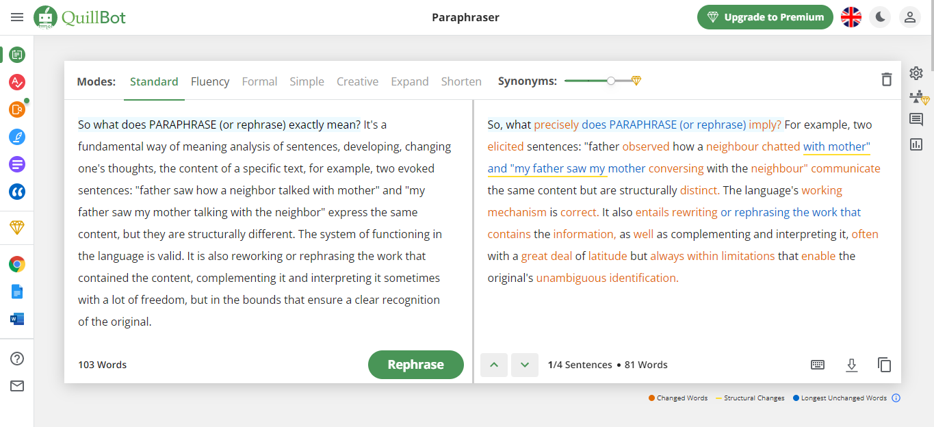Viewport: 934px width, 427px height.
Task: Click the "103 Words" counter
Action: coord(103,365)
